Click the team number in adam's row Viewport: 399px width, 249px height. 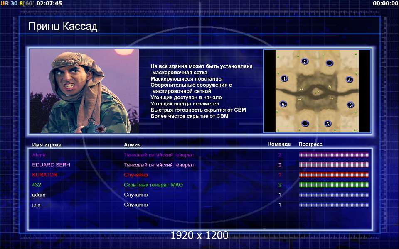[280, 195]
